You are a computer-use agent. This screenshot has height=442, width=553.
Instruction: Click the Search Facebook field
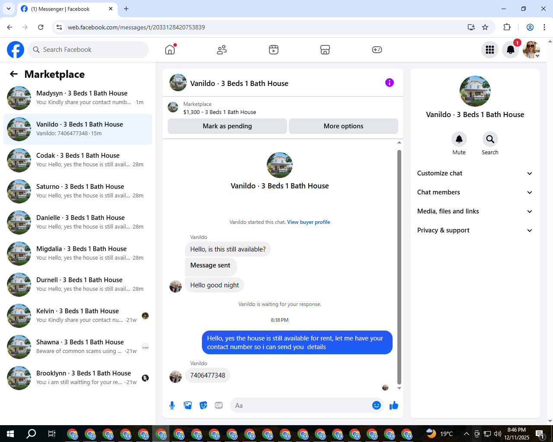(88, 50)
